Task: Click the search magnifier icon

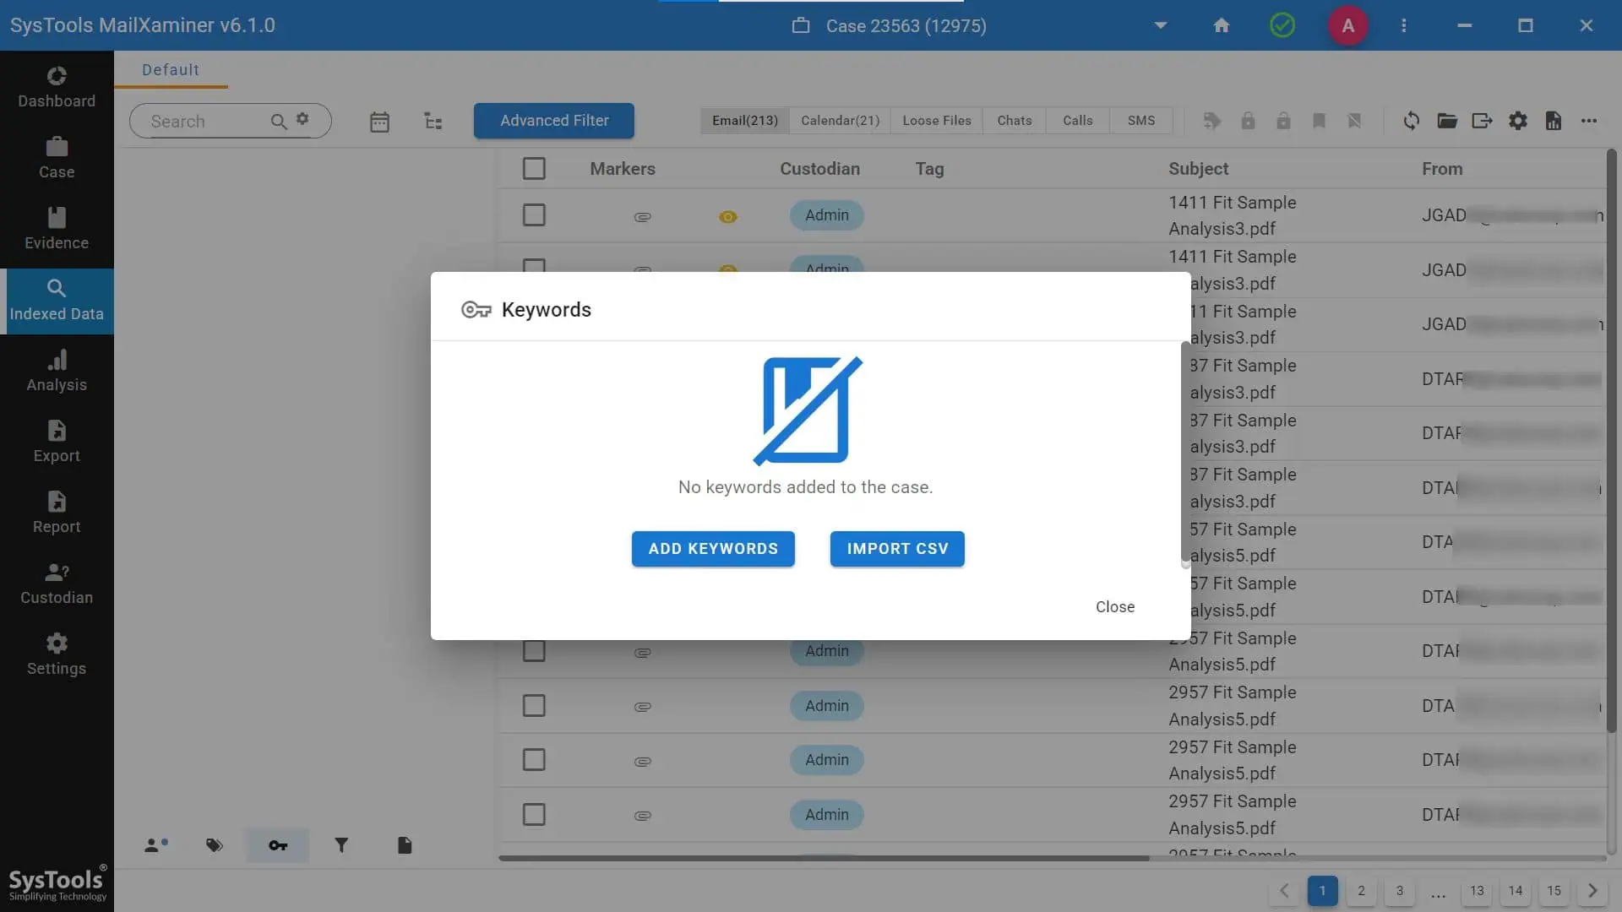Action: click(278, 122)
